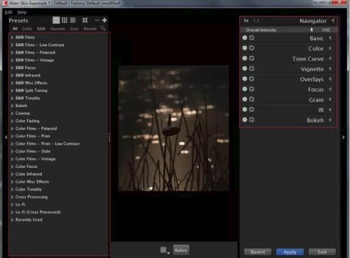Toggle the Basic panel enable switch
The height and width of the screenshot is (258, 350).
[x=244, y=38]
